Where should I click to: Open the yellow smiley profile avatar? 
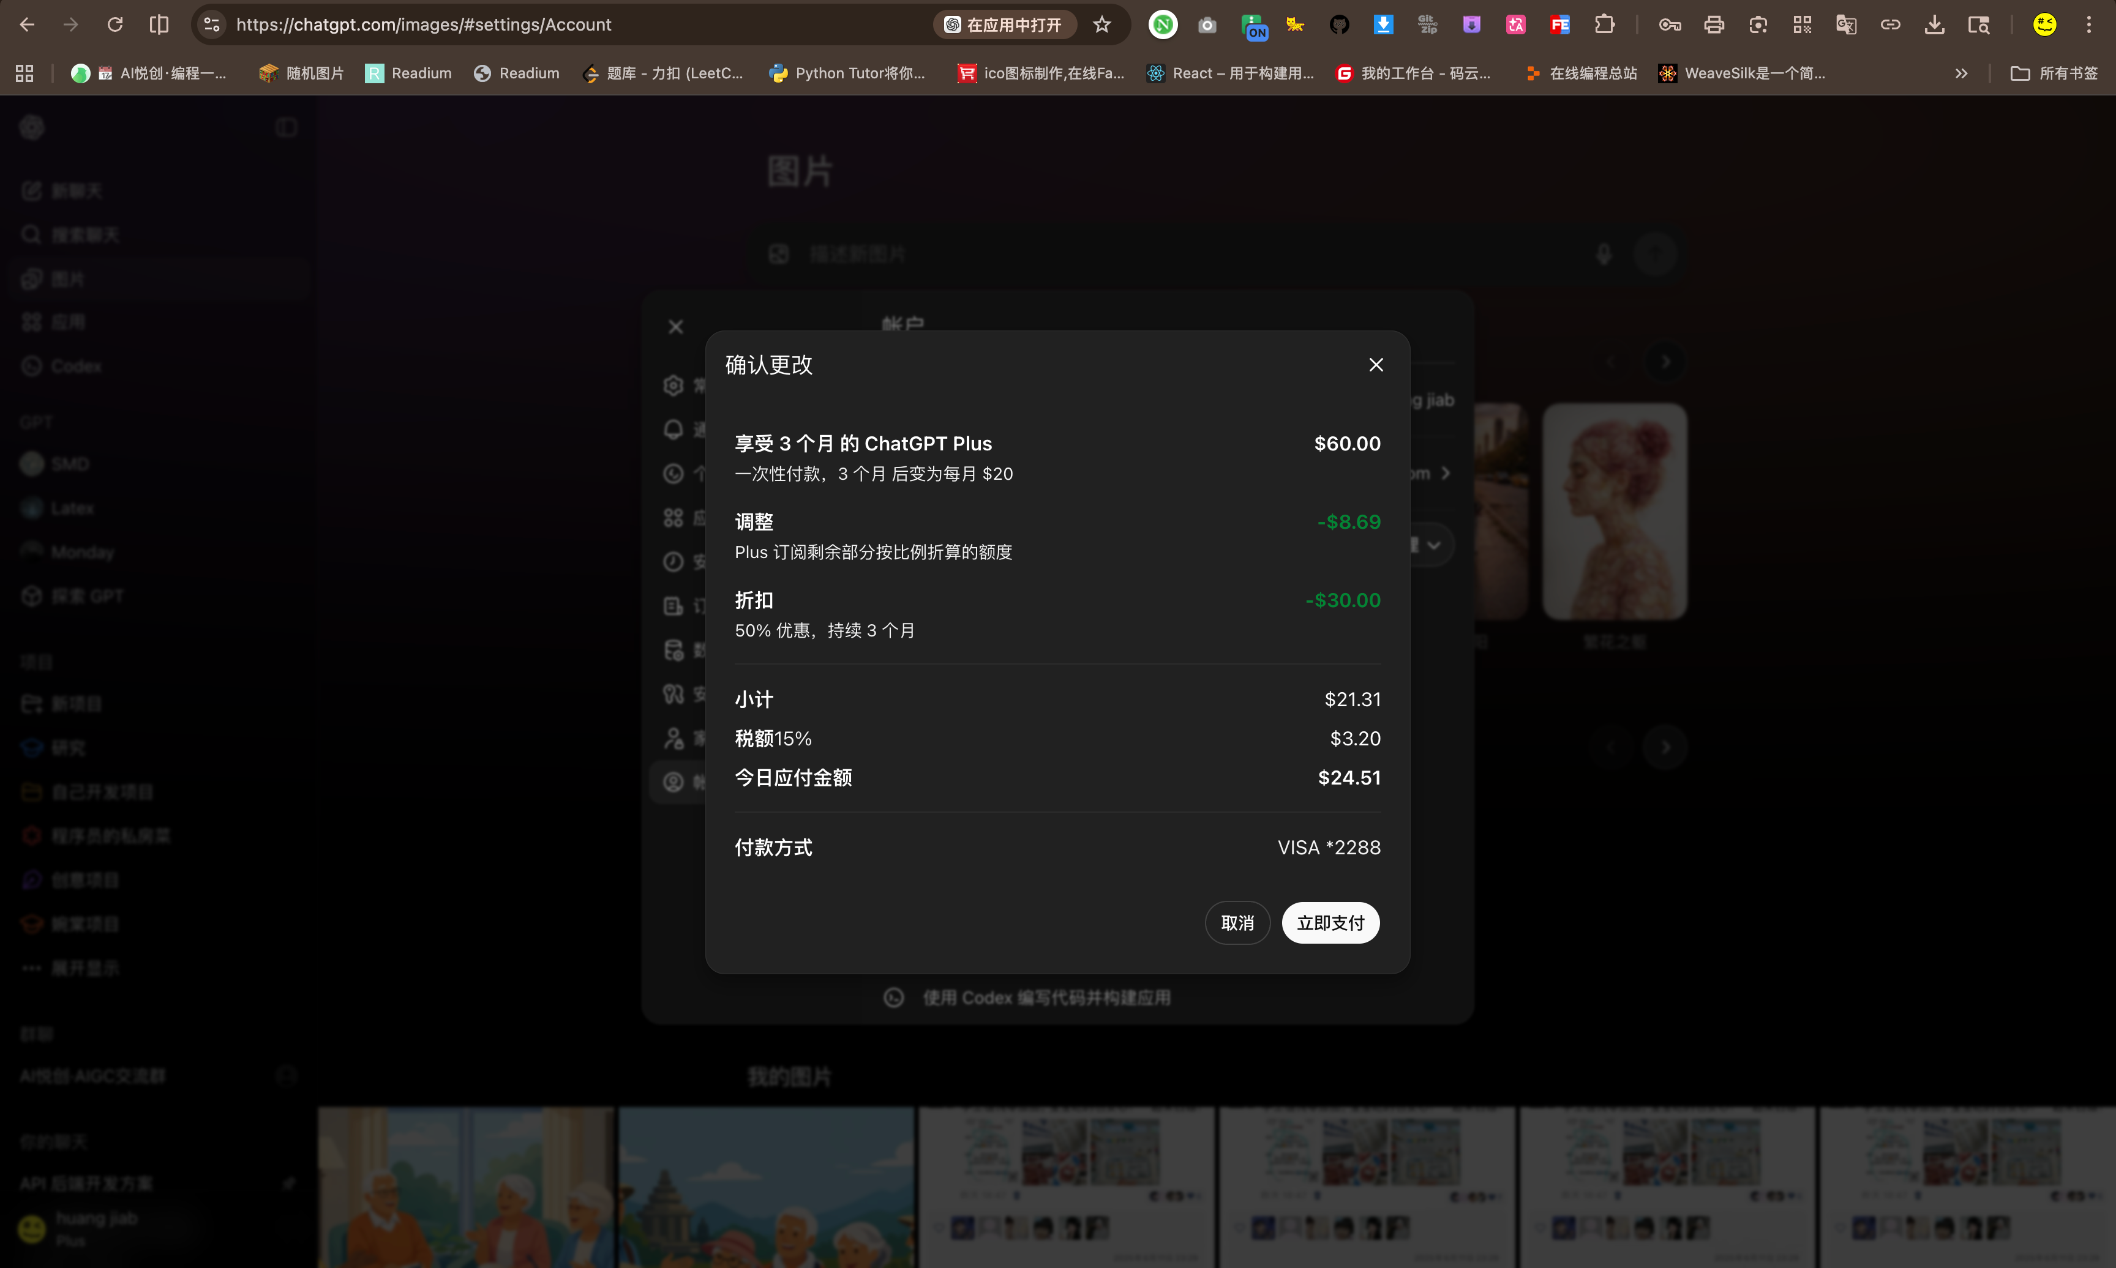[x=2044, y=24]
